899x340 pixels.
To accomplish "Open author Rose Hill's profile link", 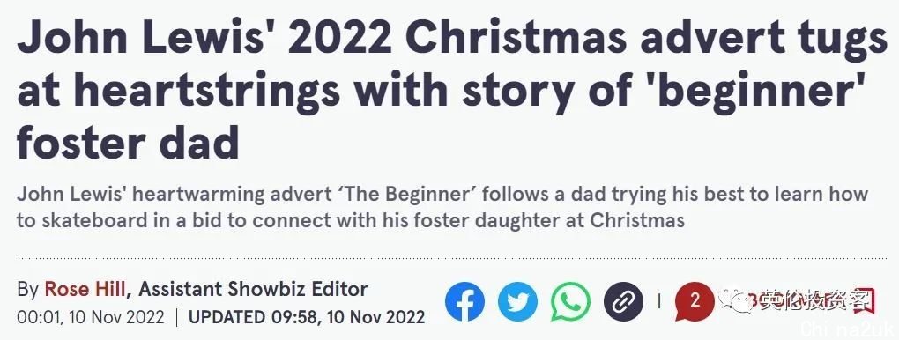I will tap(85, 289).
